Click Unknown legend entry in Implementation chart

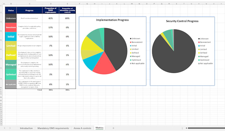coord(135,38)
